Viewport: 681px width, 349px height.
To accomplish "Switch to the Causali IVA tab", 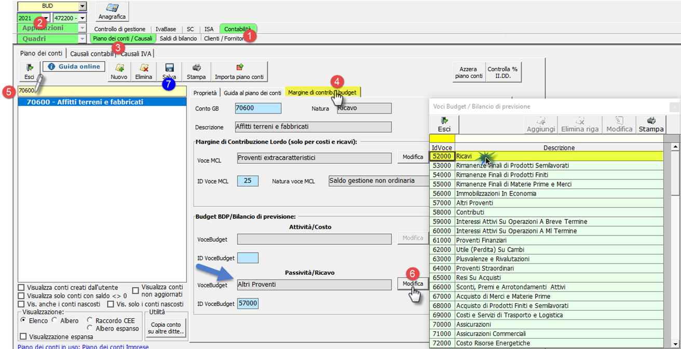I will (136, 53).
